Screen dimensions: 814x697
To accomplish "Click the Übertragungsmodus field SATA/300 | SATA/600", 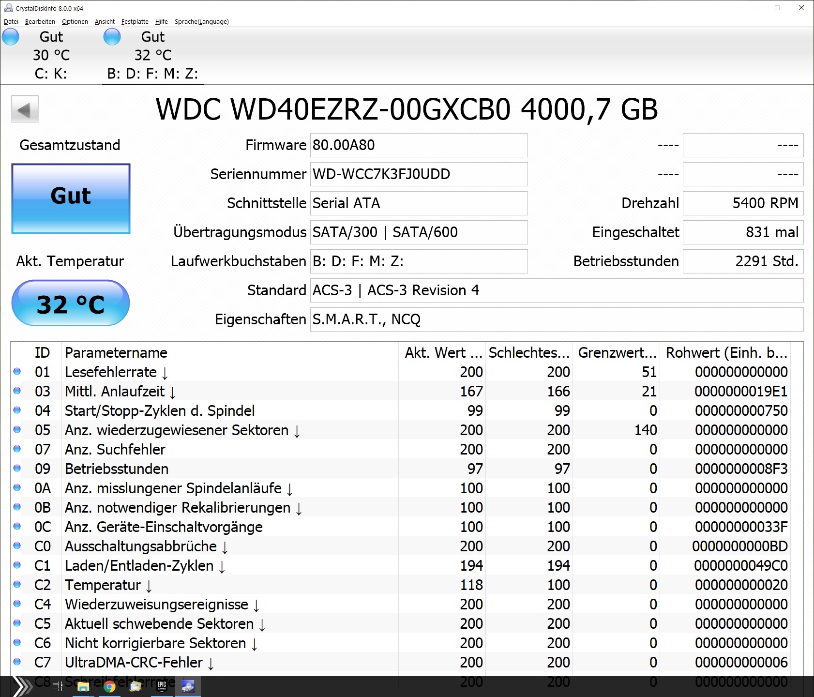I will pyautogui.click(x=419, y=232).
